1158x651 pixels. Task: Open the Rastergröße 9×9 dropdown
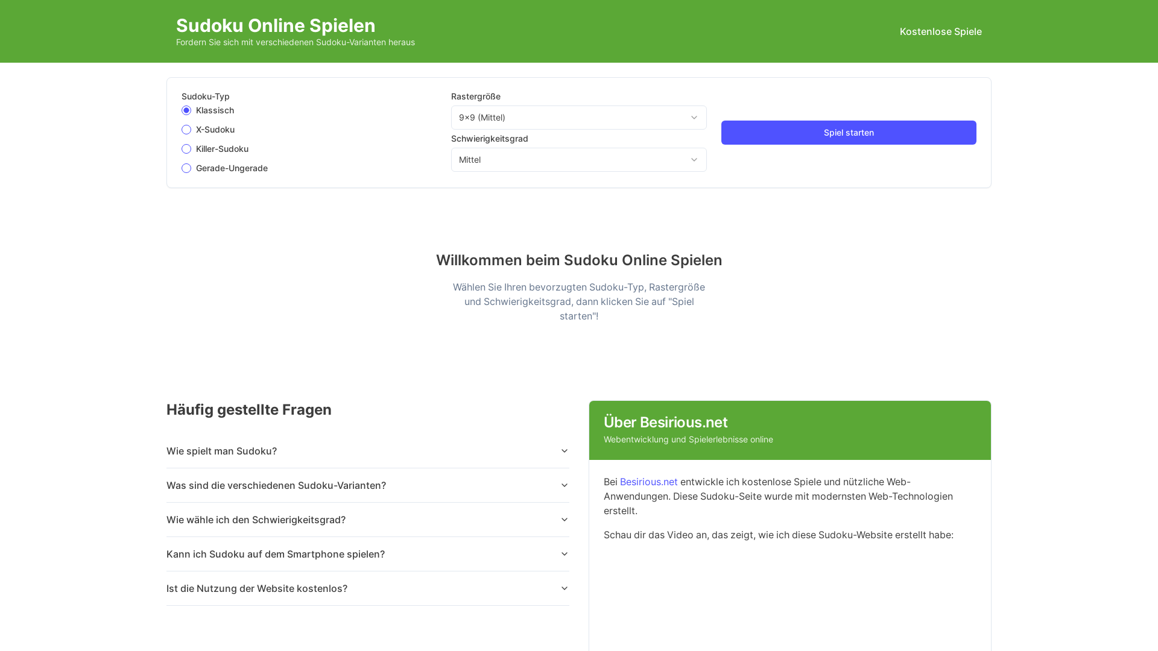point(578,118)
